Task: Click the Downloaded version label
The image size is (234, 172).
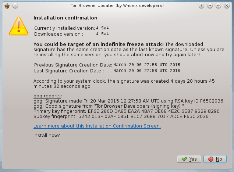Action: (58, 34)
